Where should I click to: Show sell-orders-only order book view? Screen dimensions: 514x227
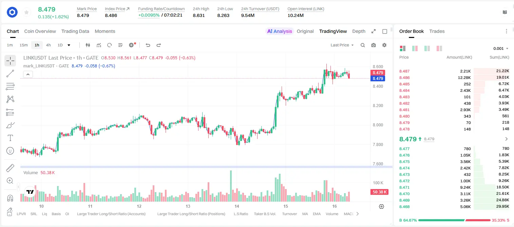point(439,48)
